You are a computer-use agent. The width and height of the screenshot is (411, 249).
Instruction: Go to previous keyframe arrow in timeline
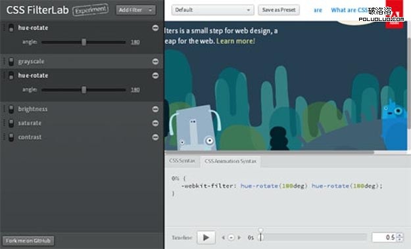pyautogui.click(x=223, y=237)
